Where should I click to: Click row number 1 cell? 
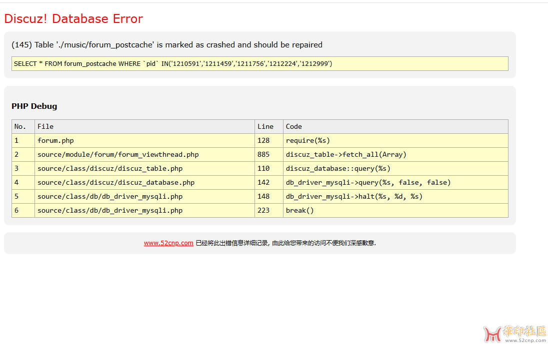tap(23, 141)
